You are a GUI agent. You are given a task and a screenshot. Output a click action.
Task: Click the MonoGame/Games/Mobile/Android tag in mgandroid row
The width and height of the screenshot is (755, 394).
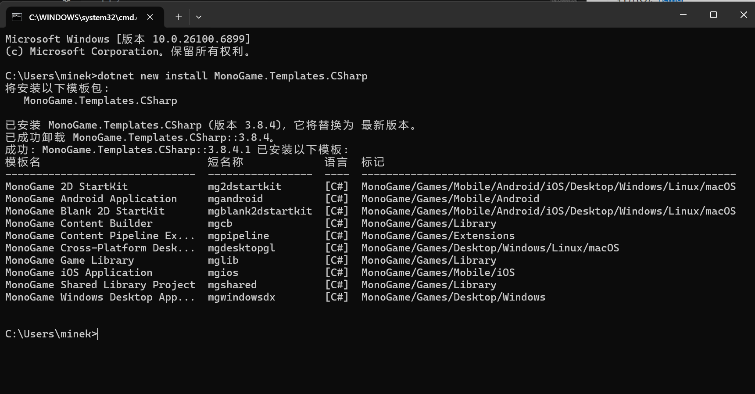451,199
